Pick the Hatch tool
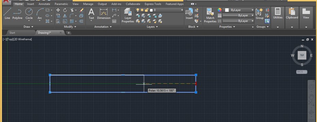The height and width of the screenshot is (122, 317). tap(48, 21)
